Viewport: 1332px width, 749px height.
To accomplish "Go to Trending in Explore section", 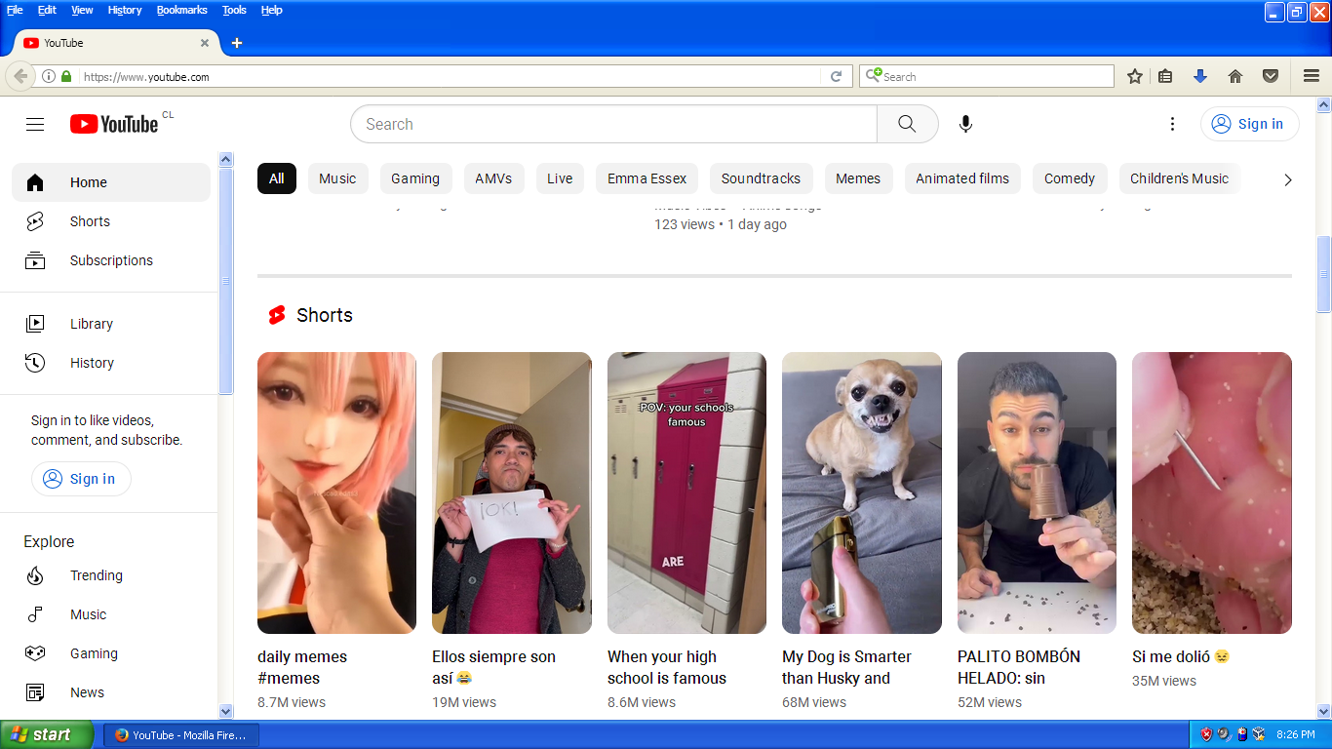I will tap(96, 575).
